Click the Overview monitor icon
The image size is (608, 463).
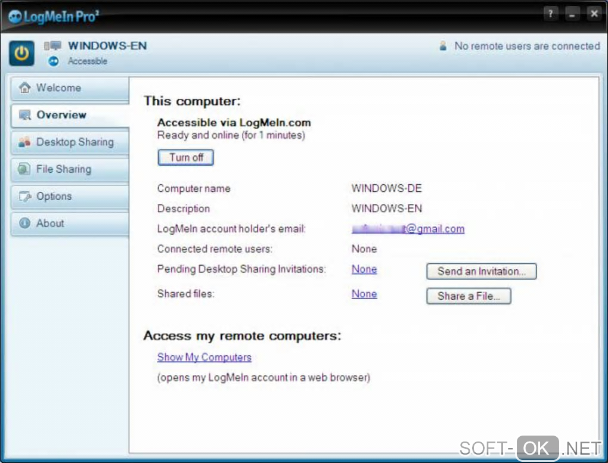[25, 115]
